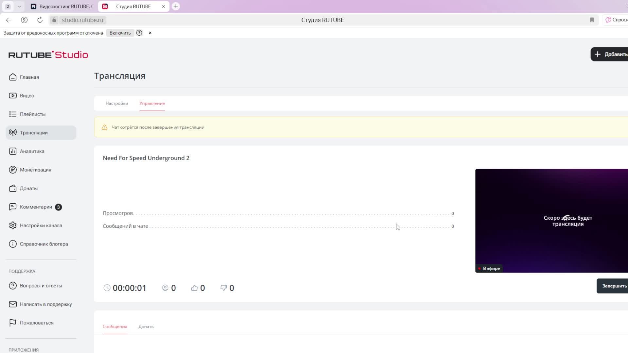Open Аналитика chart icon
The height and width of the screenshot is (353, 628).
point(13,151)
